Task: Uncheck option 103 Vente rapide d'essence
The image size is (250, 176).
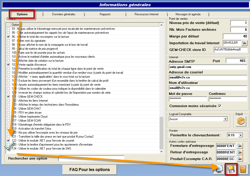Action: (8, 65)
